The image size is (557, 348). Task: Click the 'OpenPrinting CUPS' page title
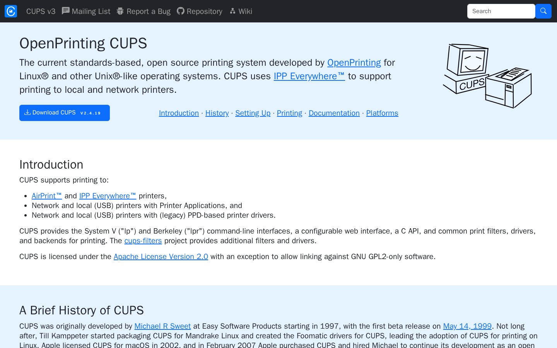(x=83, y=43)
